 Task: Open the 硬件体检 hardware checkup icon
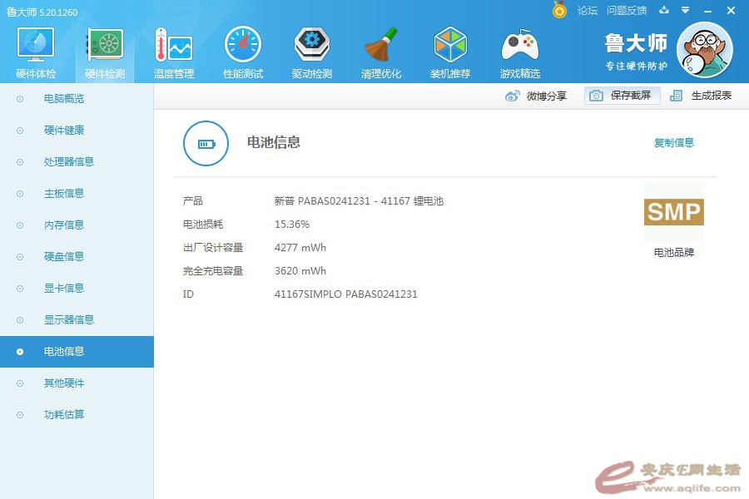point(36,46)
